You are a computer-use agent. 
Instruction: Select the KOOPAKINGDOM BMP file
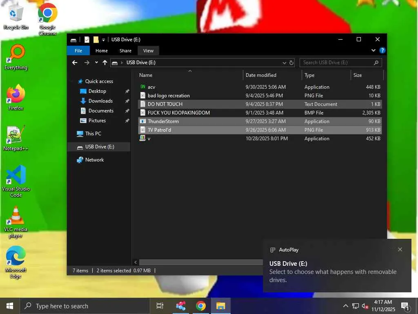click(260, 113)
